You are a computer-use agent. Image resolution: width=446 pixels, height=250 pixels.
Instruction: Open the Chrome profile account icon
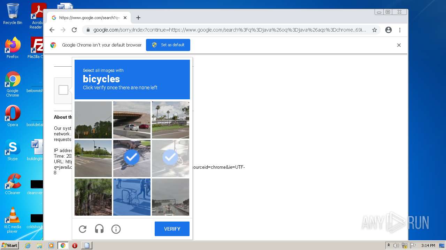point(389,30)
